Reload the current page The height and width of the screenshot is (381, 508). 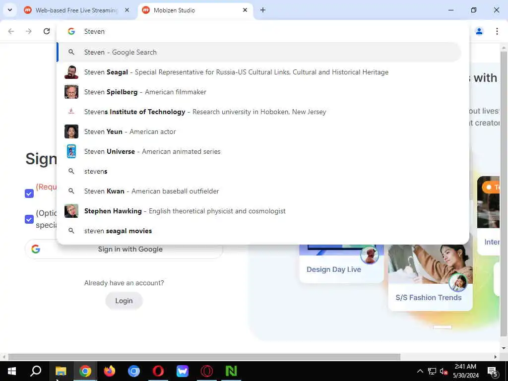[47, 31]
